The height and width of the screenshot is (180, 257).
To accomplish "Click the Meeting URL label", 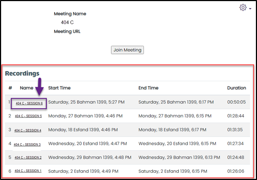I will click(x=67, y=31).
